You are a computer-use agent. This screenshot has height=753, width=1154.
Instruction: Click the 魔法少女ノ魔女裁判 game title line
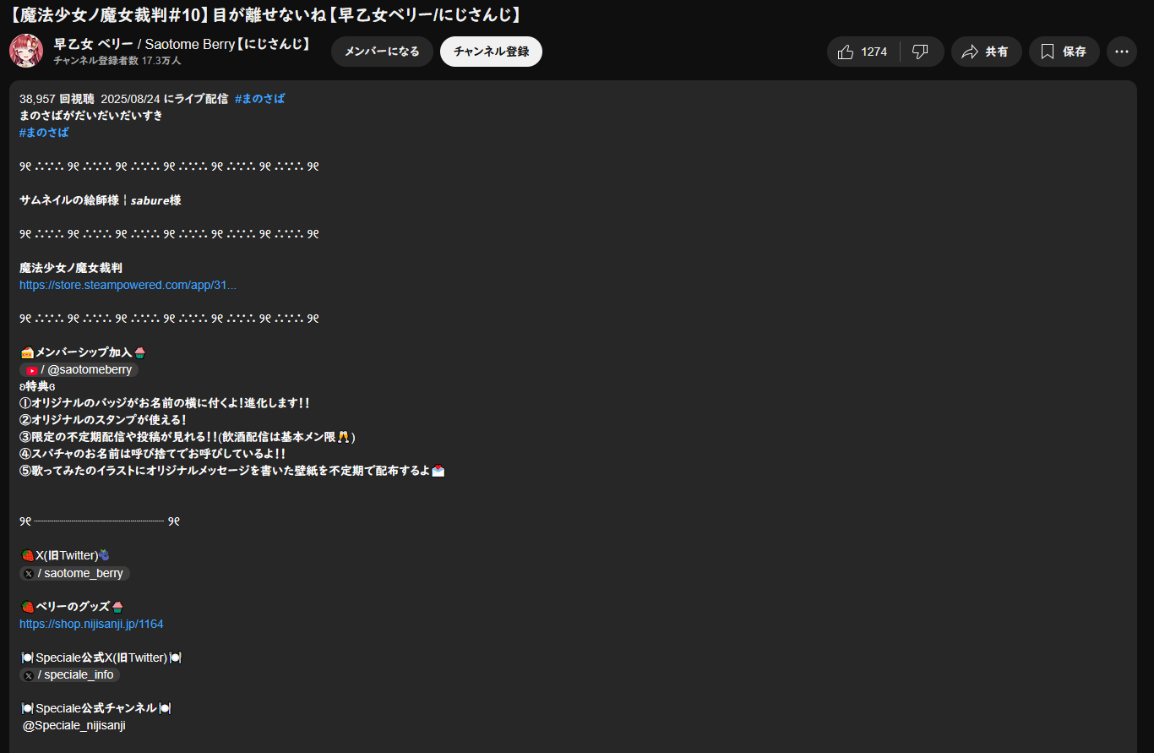pos(71,268)
